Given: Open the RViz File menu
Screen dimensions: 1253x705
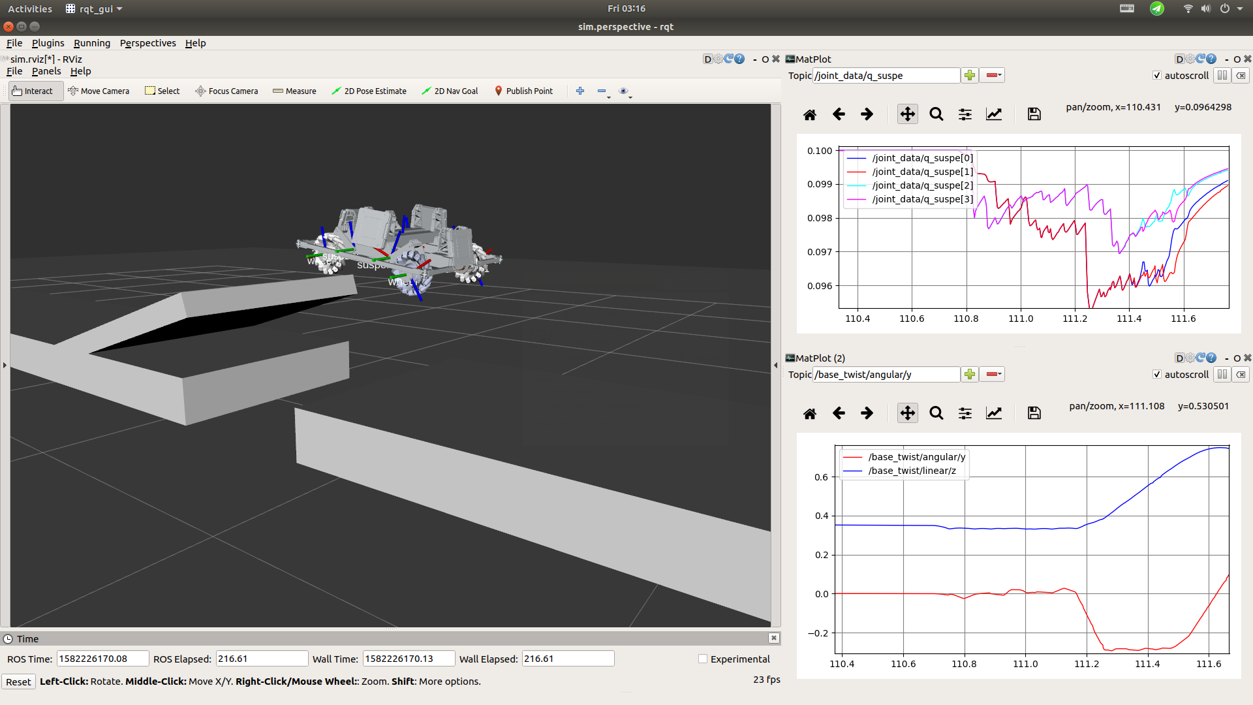Looking at the screenshot, I should pos(14,71).
